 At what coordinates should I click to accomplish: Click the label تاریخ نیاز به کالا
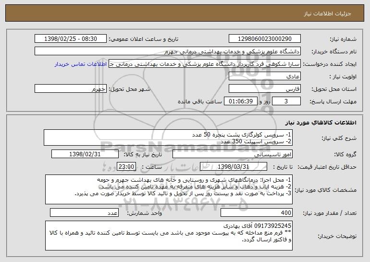pyautogui.click(x=143, y=154)
